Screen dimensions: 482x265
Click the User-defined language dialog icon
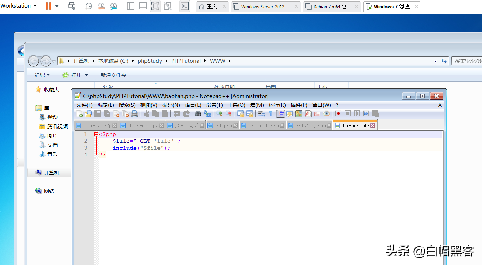point(290,114)
